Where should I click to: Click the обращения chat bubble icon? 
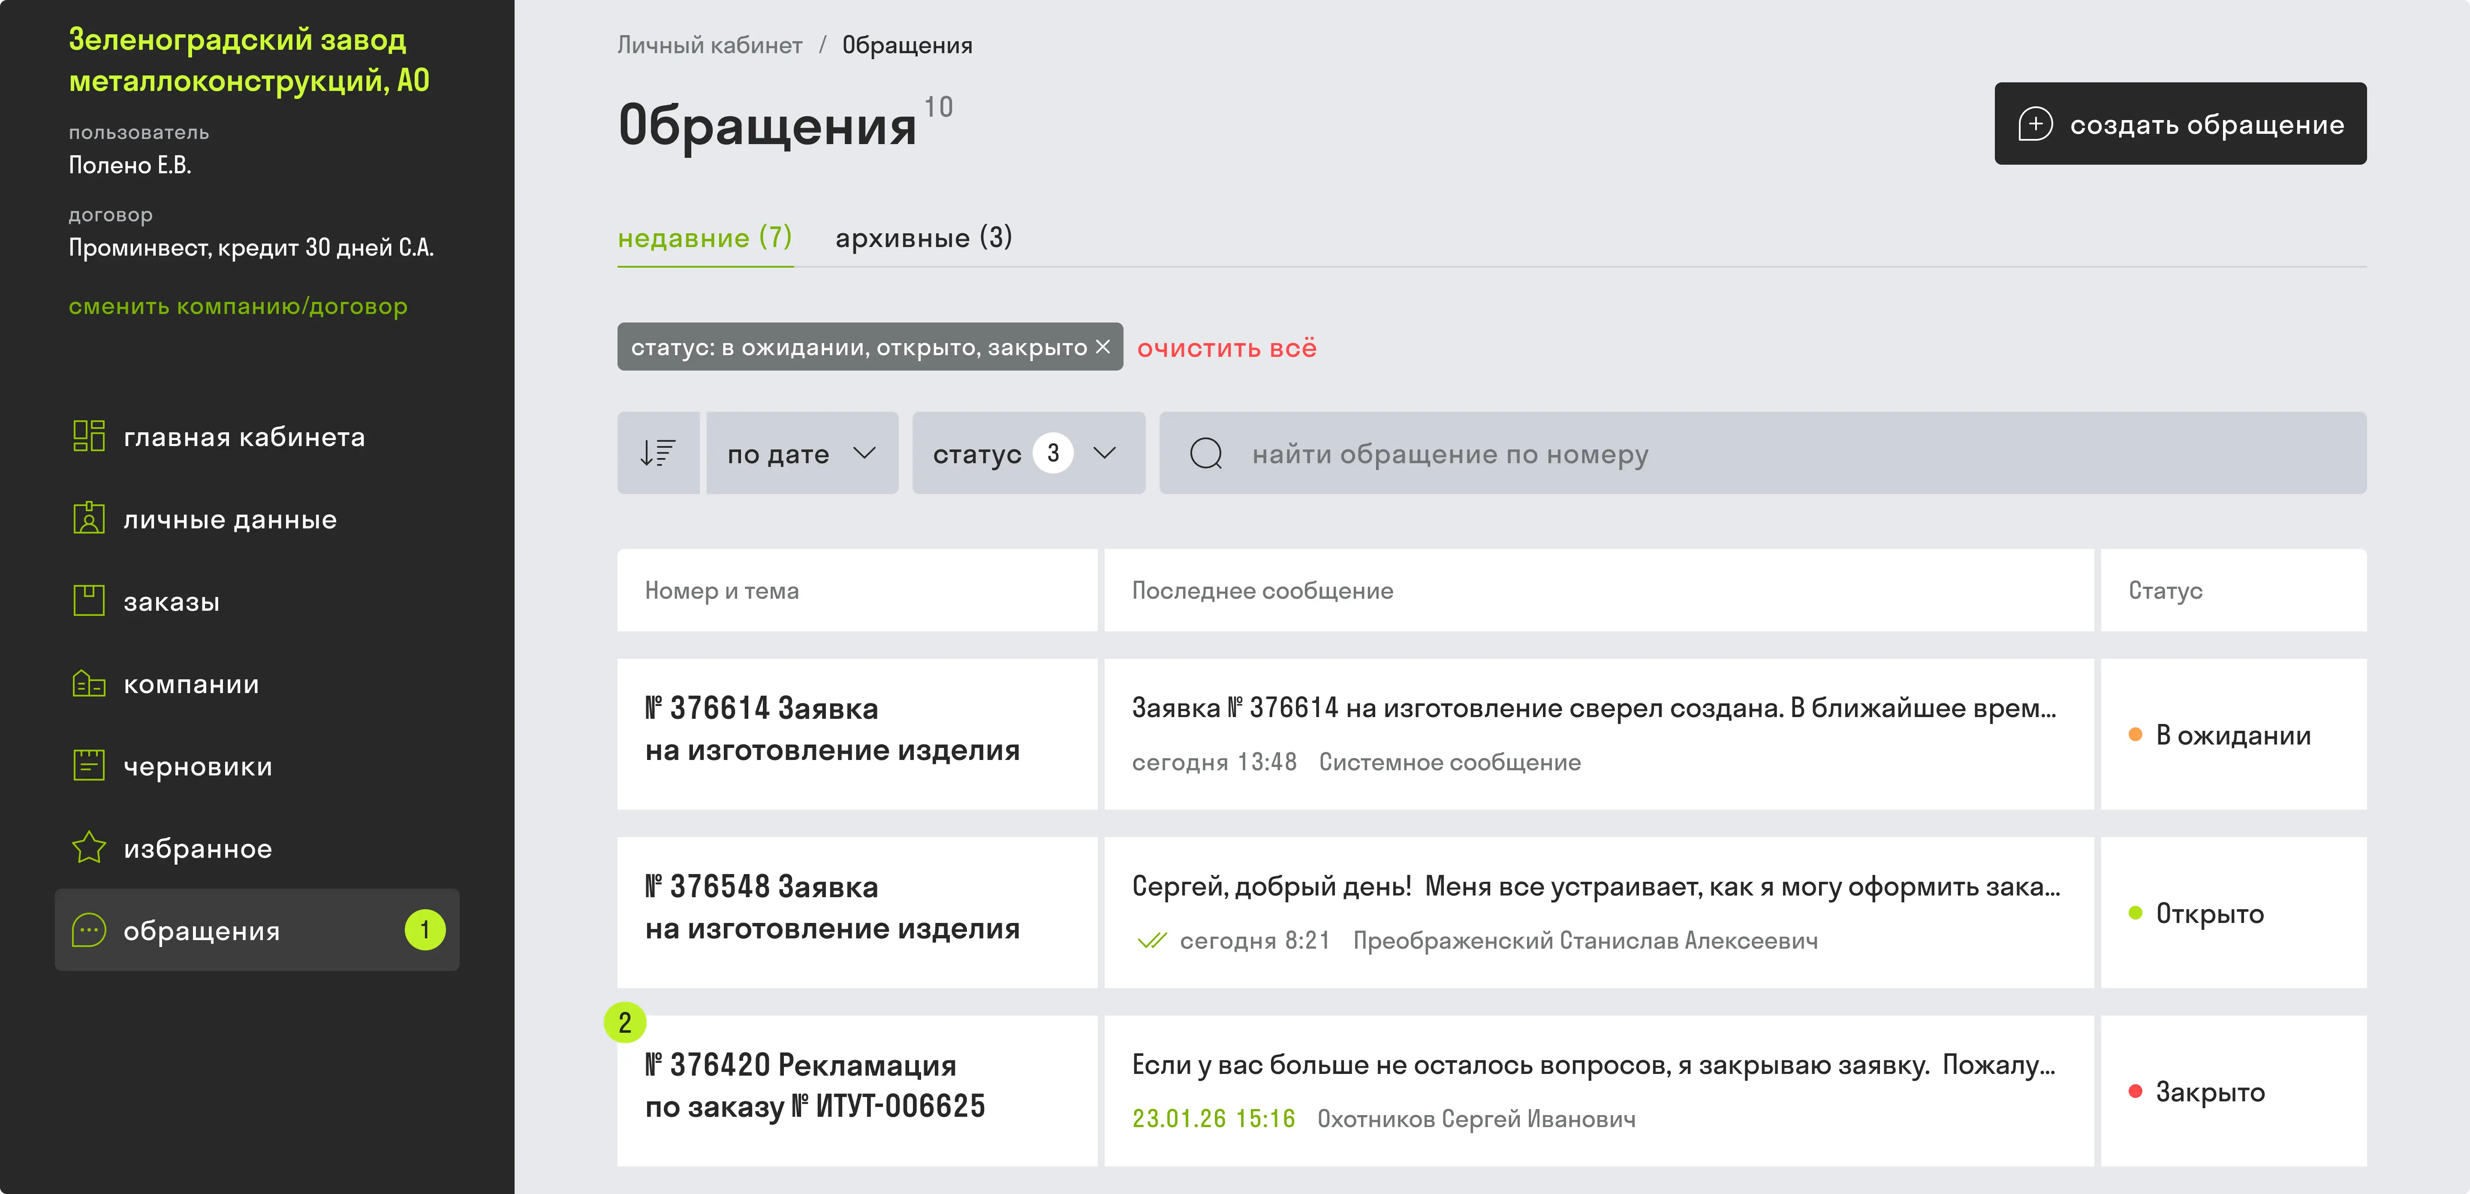pos(89,930)
